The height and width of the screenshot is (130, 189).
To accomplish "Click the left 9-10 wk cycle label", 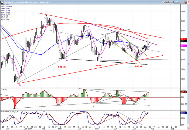I will (x=62, y=67).
